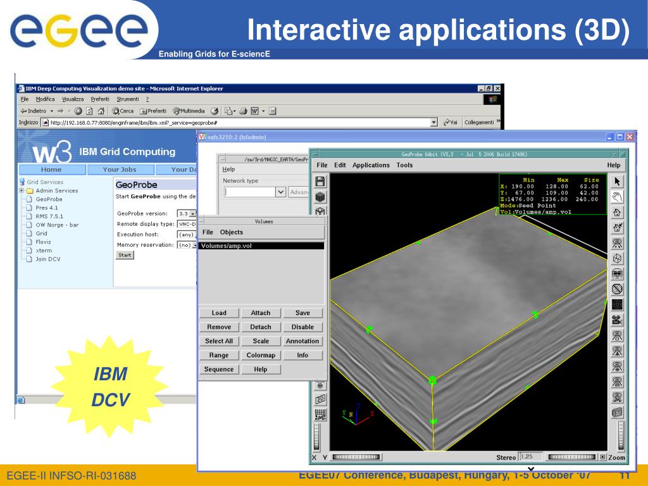The height and width of the screenshot is (486, 648).
Task: Click the Detach button in Volumes window
Action: coord(261,327)
